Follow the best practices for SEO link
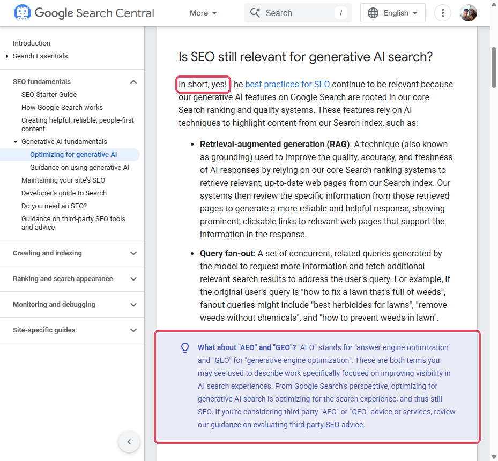498x461 pixels. click(x=287, y=85)
